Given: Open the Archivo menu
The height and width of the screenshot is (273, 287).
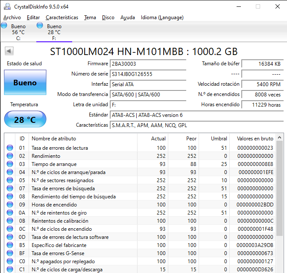Looking at the screenshot, I should pos(12,17).
